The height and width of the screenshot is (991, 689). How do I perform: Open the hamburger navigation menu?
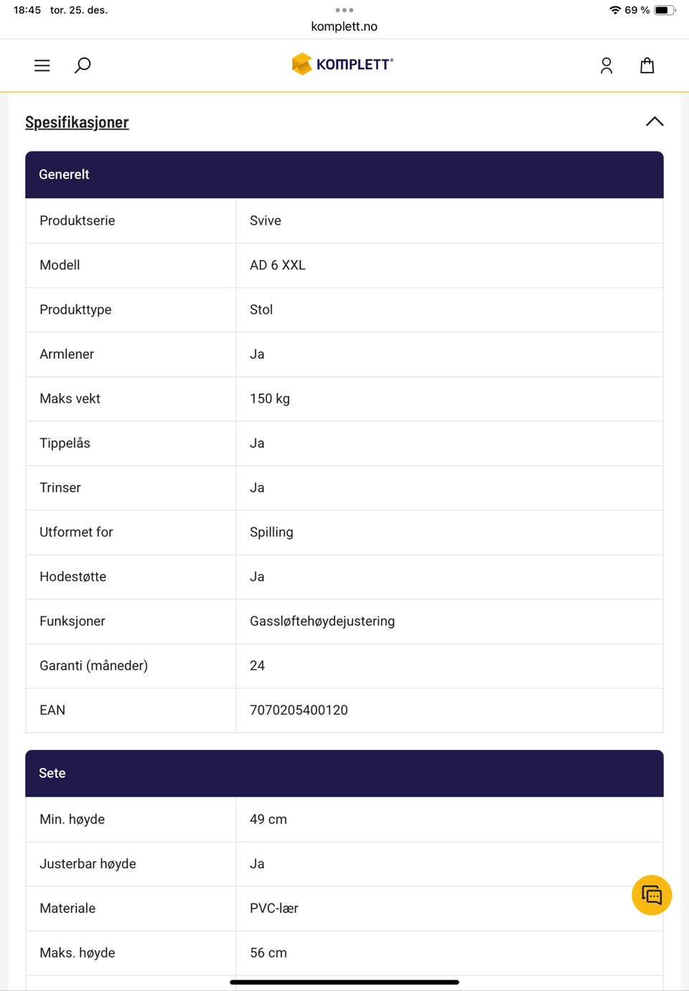(x=42, y=66)
